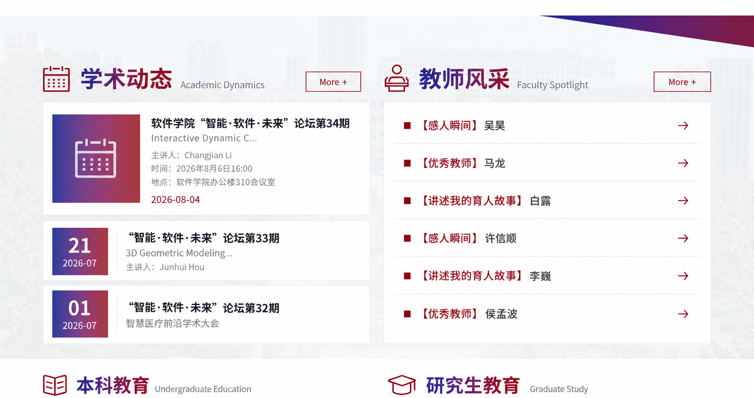Screen dimensions: 754x398
Task: Click the open book icon beside 本科教育
Action: pos(55,385)
